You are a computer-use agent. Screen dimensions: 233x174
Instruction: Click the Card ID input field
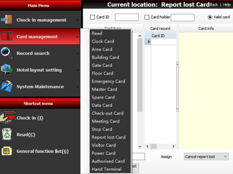coord(127,17)
